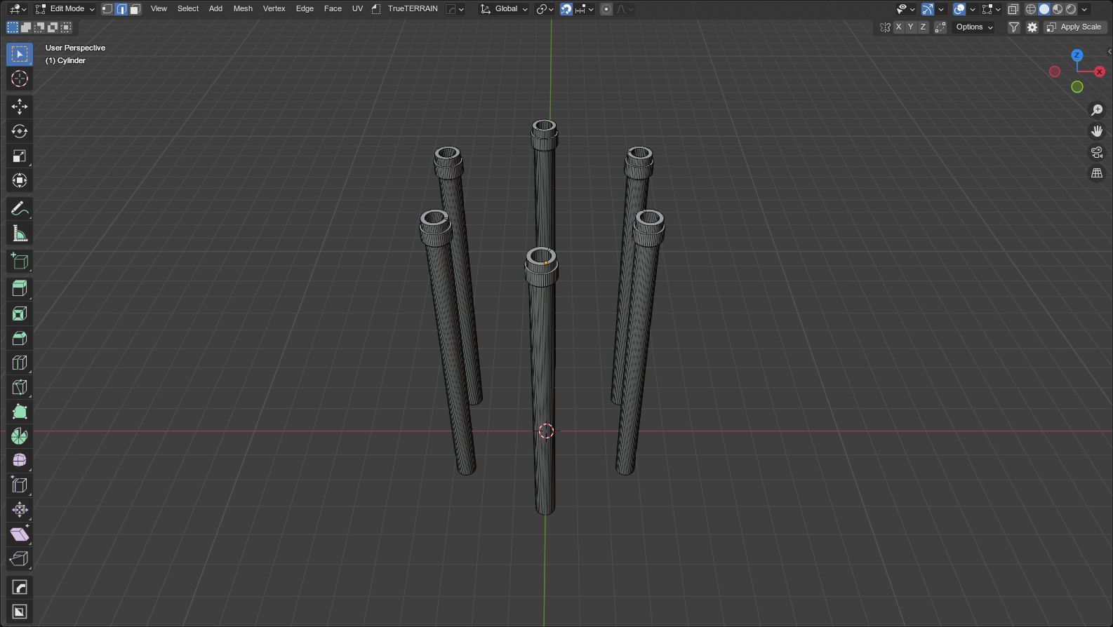Toggle X-ray display
1113x627 pixels.
coord(1013,9)
